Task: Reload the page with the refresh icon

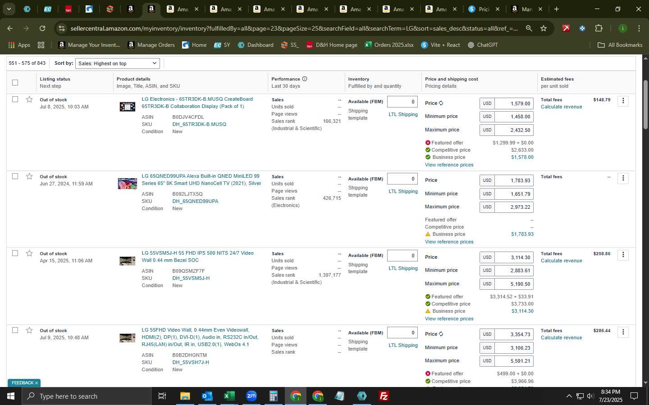Action: pyautogui.click(x=42, y=28)
